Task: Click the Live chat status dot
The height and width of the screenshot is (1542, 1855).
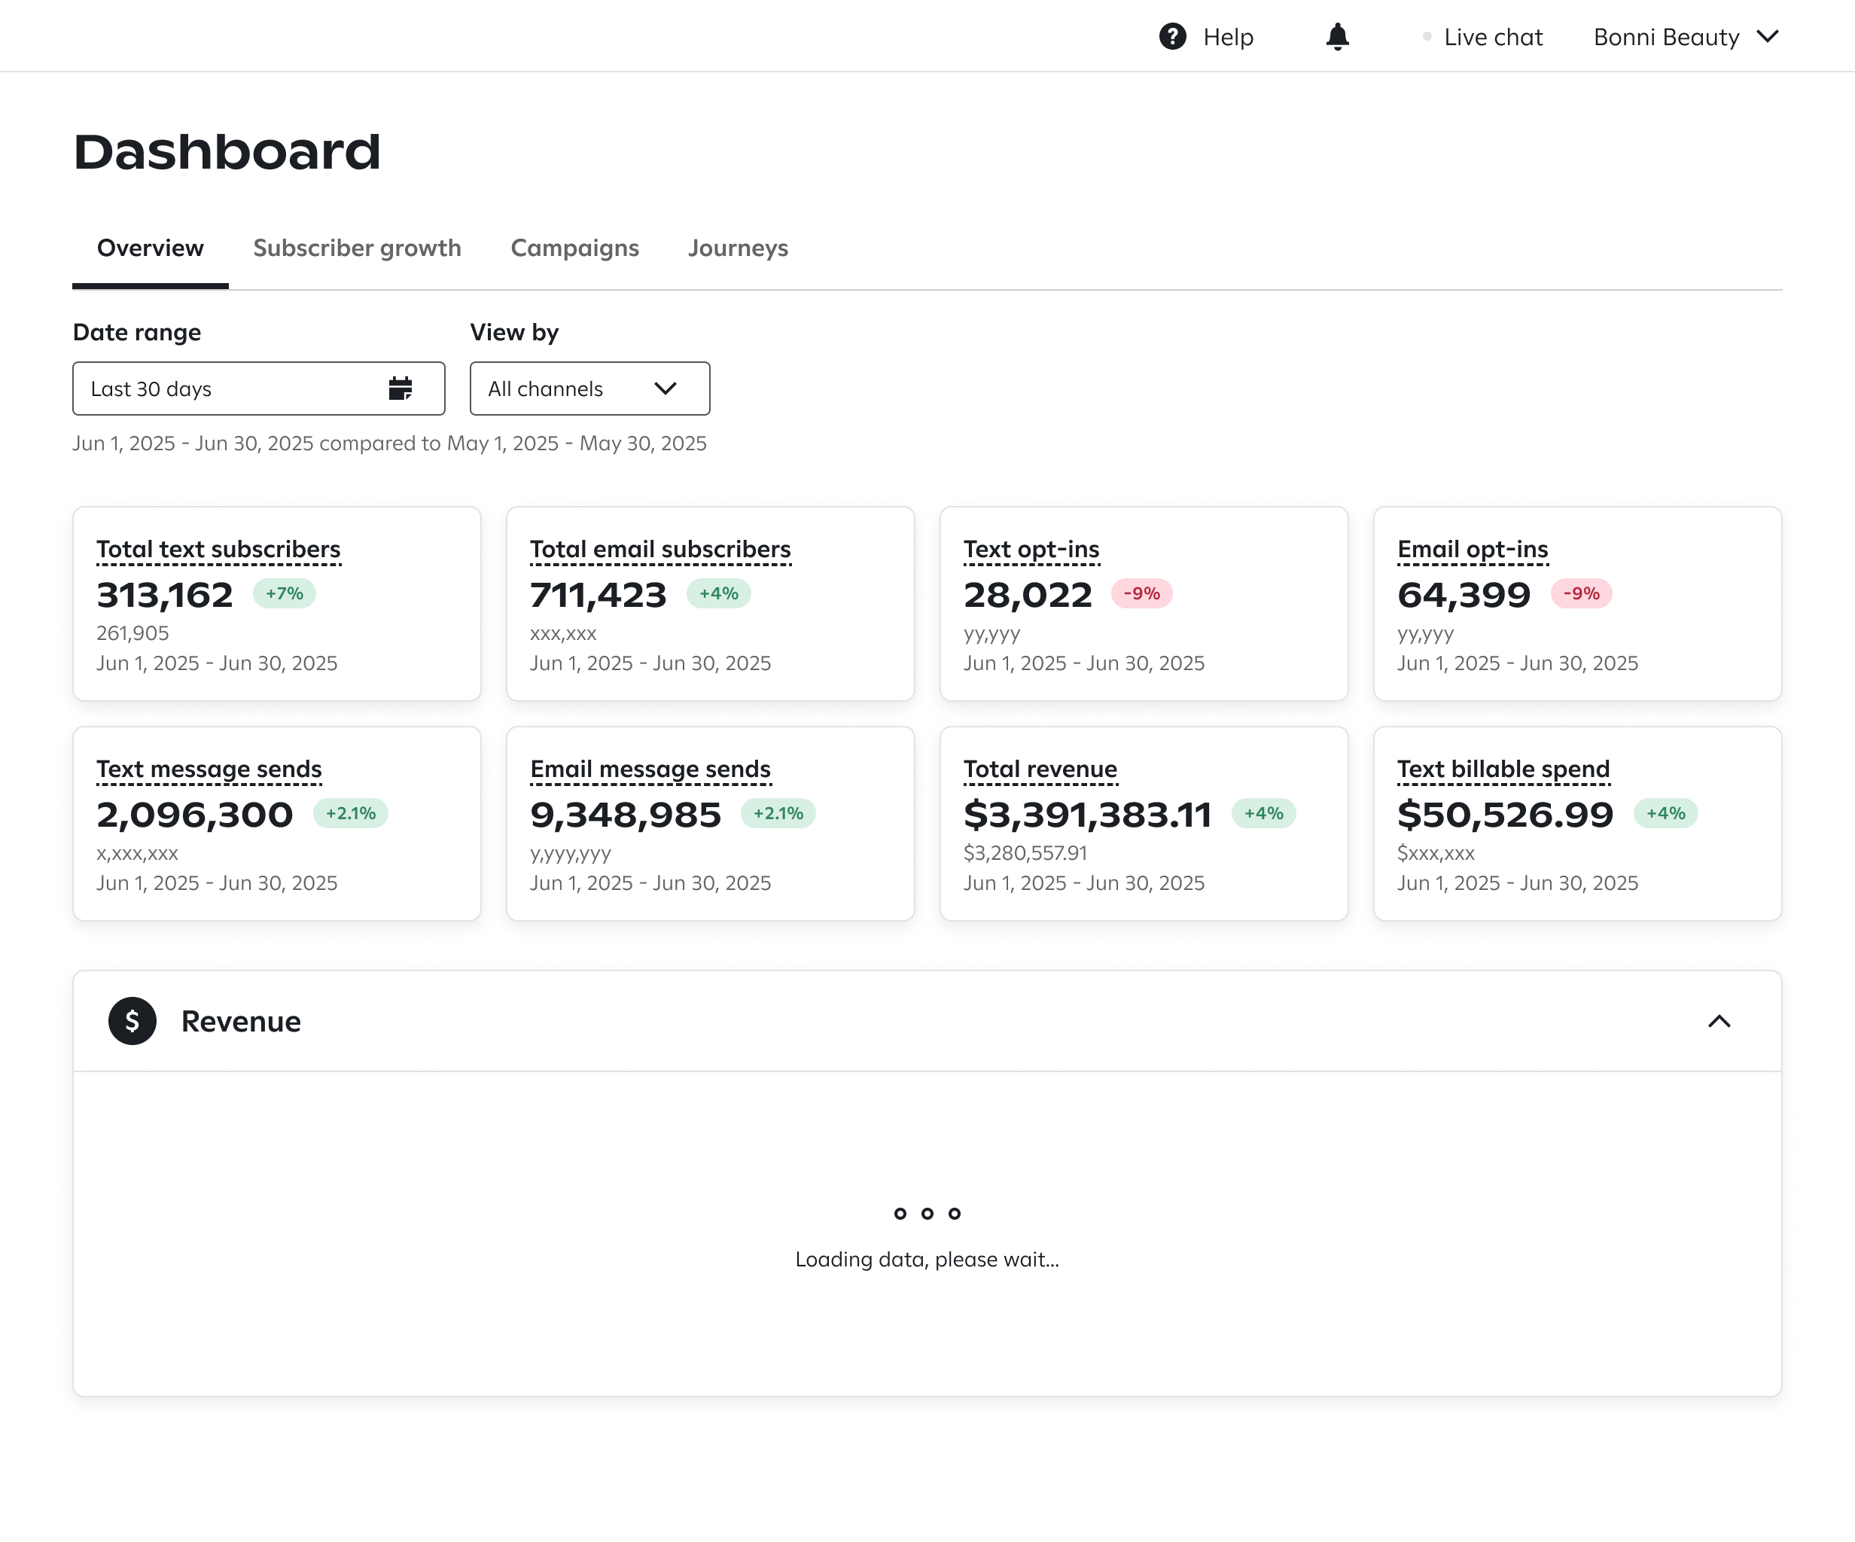Action: click(x=1427, y=36)
